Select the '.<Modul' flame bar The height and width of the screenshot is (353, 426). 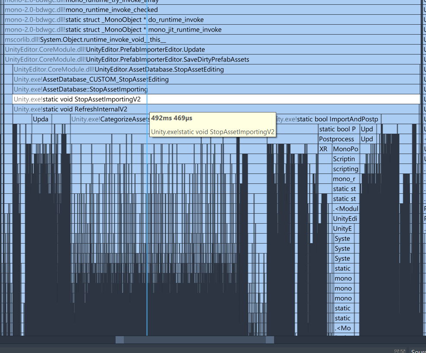point(346,209)
